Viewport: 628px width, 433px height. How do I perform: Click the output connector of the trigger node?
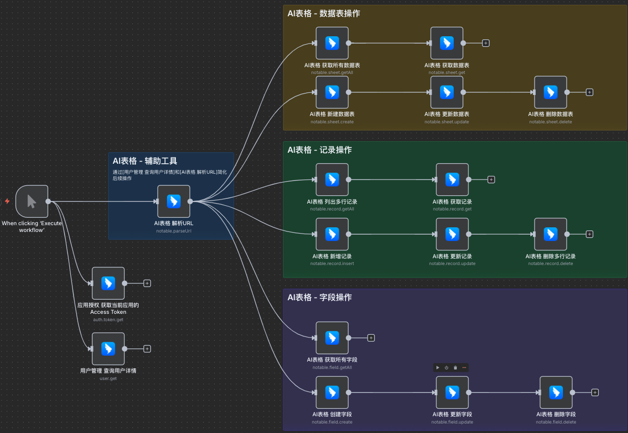(48, 202)
